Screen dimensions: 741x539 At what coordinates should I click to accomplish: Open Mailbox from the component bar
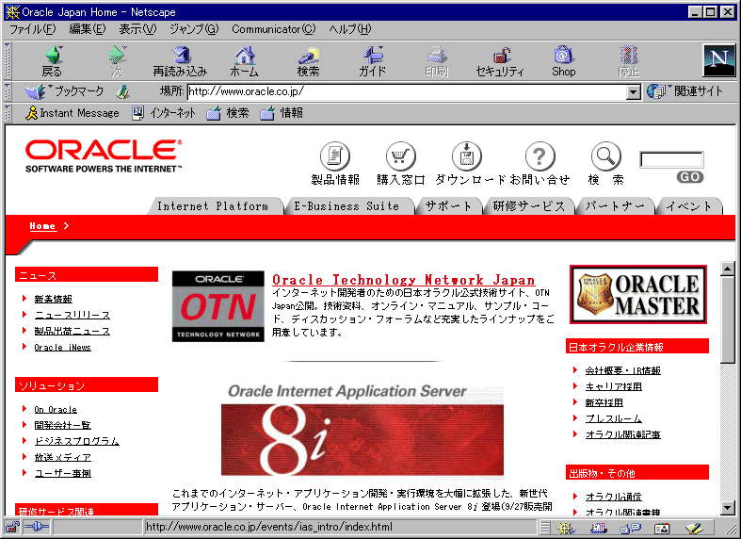click(598, 528)
